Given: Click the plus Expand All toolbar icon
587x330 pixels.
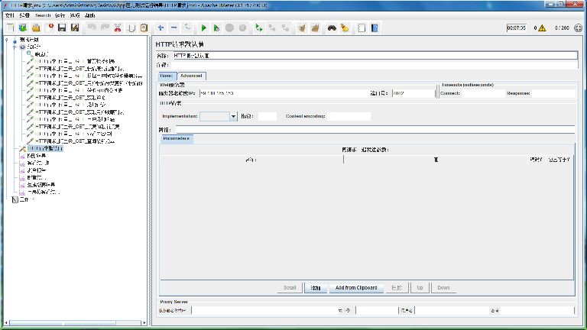Looking at the screenshot, I should pyautogui.click(x=161, y=28).
